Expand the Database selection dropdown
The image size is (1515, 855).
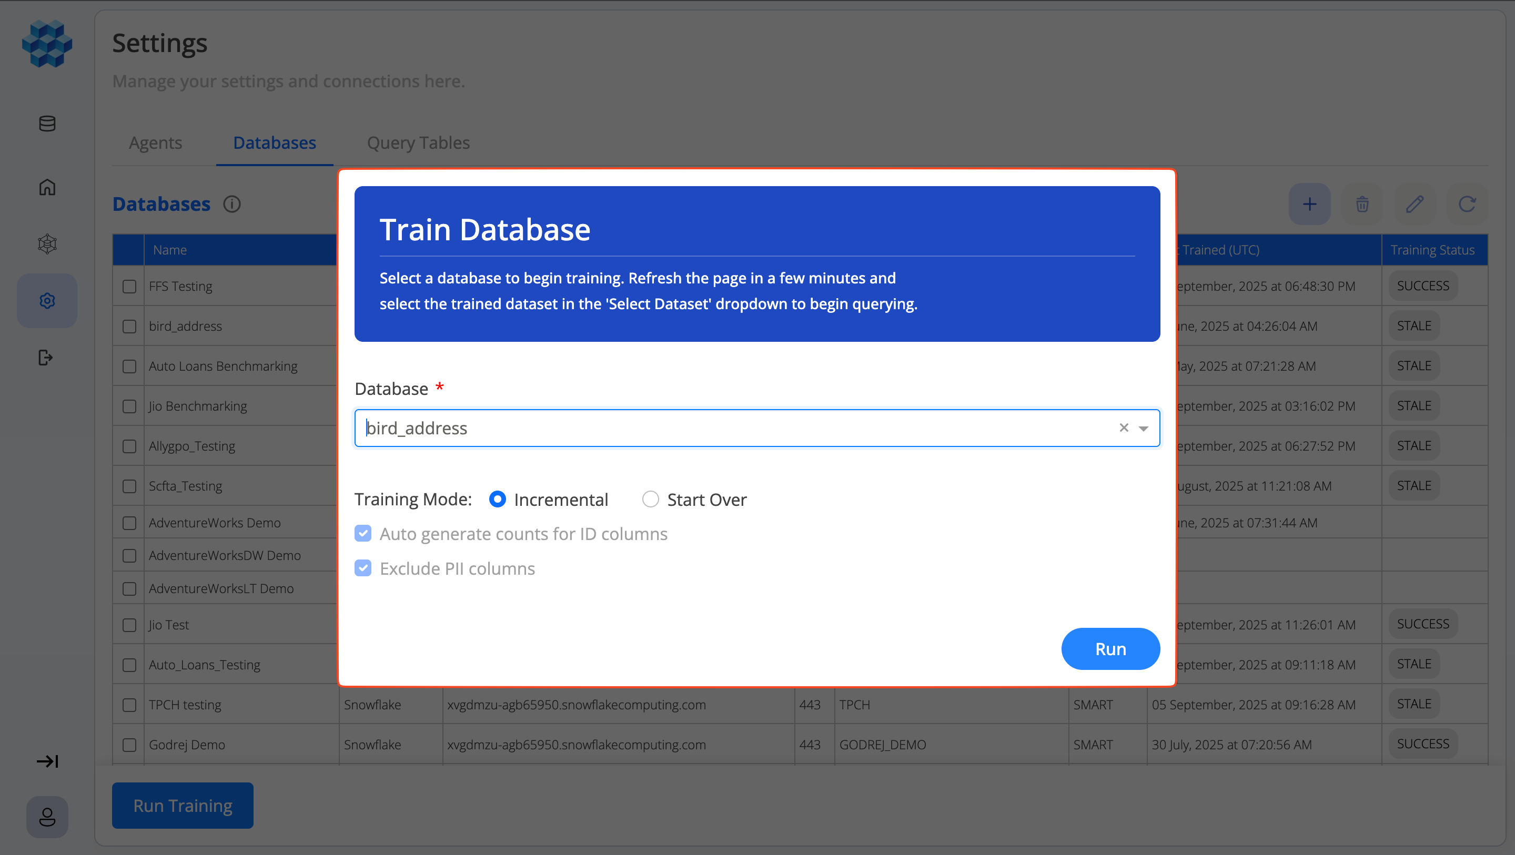coord(1143,427)
